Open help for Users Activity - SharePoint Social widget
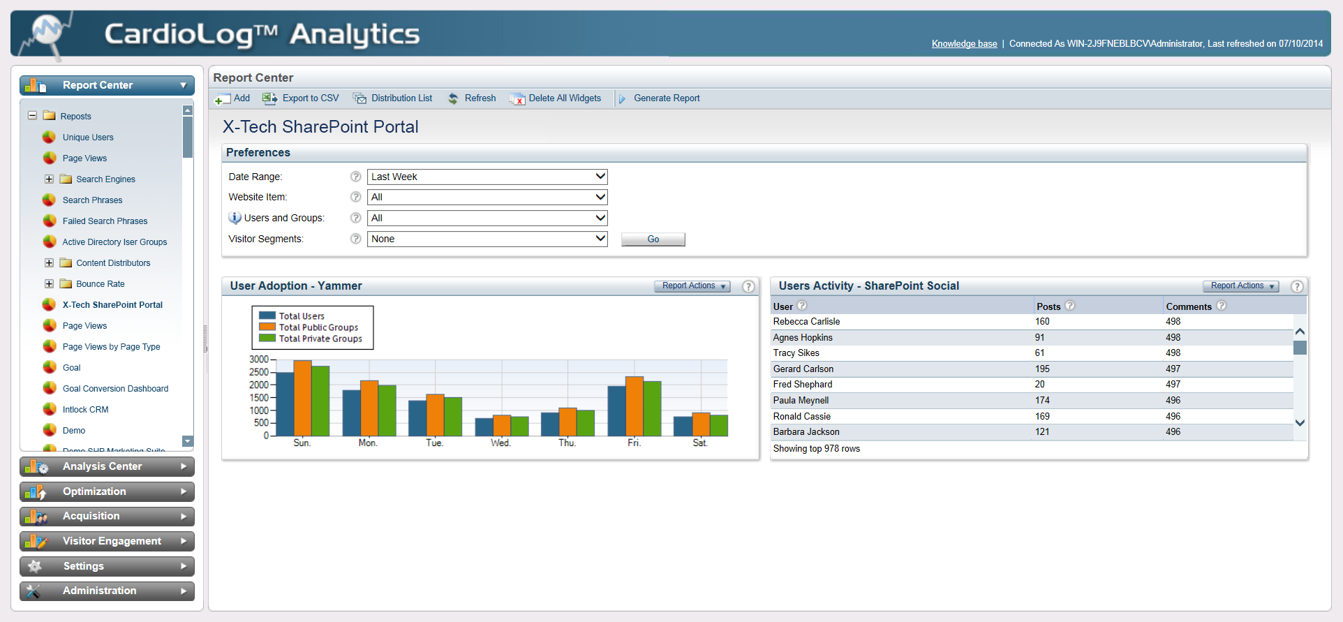 [1297, 286]
